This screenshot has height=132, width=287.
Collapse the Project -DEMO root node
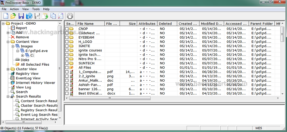coord(3,24)
